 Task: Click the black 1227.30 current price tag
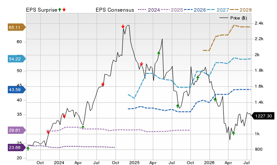(x=263, y=116)
